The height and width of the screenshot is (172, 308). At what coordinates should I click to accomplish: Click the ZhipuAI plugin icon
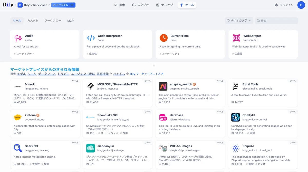click(x=236, y=148)
